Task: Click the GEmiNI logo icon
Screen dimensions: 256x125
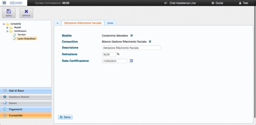Action: (5, 3)
